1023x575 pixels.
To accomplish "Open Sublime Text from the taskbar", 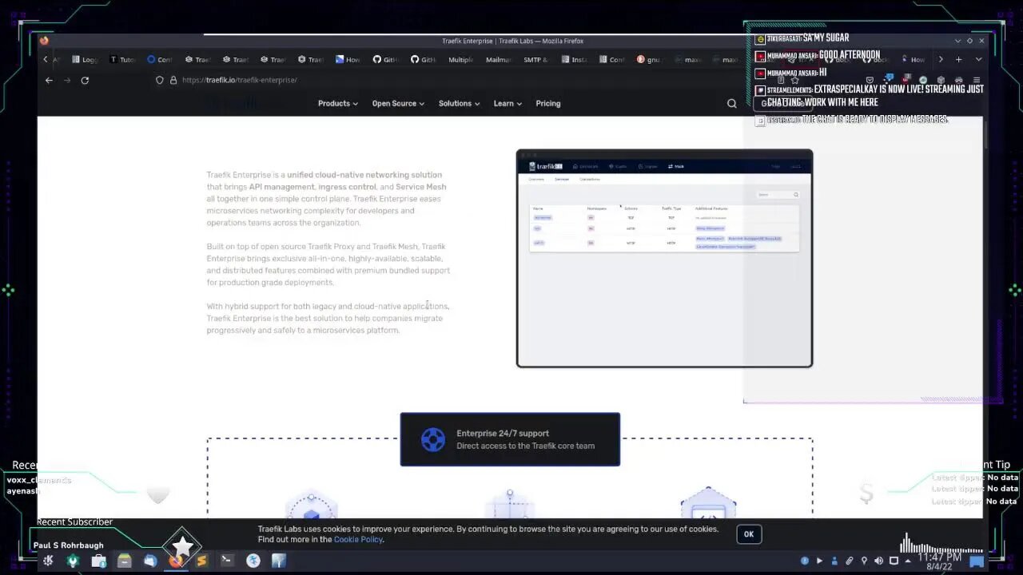I will pos(201,561).
